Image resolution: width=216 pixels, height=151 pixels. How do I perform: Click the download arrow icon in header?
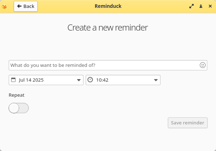coord(201,6)
